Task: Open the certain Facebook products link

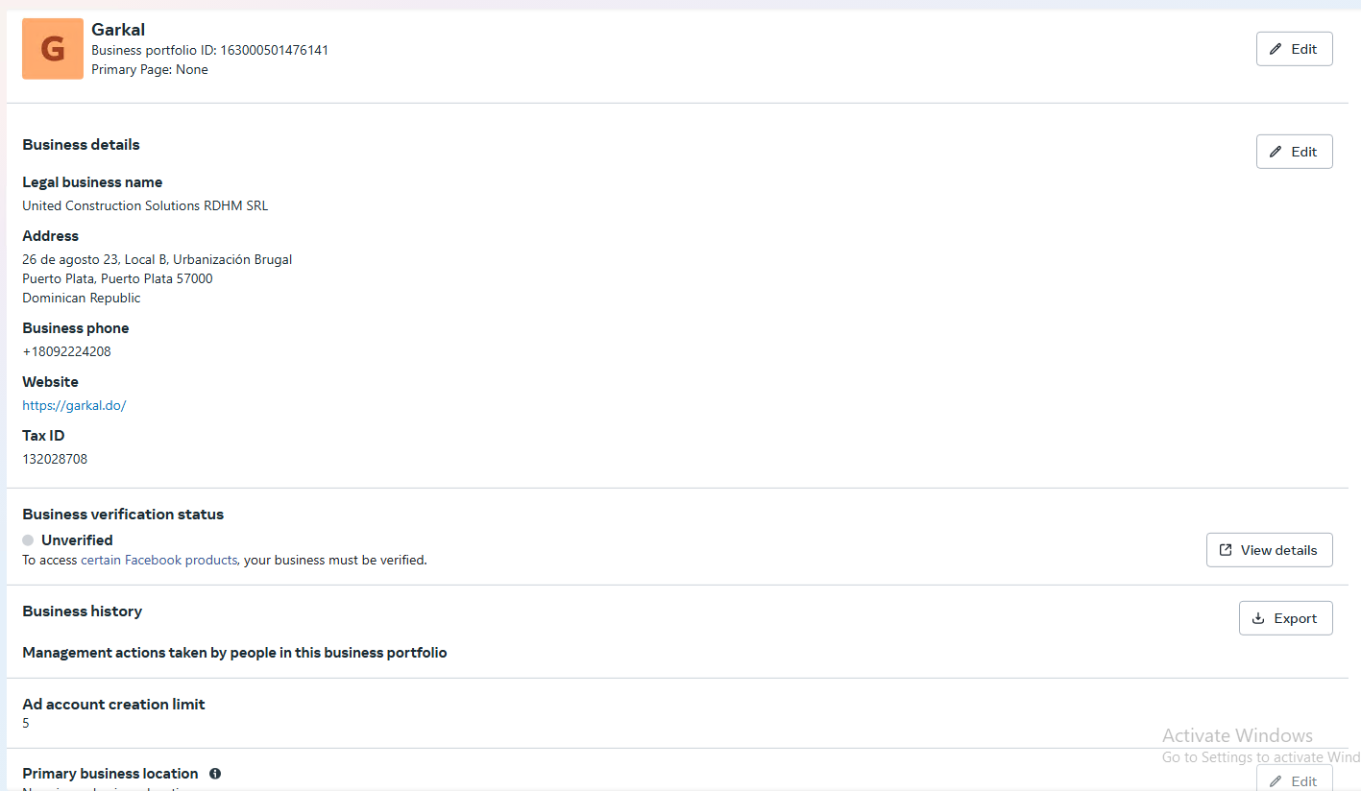Action: pyautogui.click(x=158, y=560)
